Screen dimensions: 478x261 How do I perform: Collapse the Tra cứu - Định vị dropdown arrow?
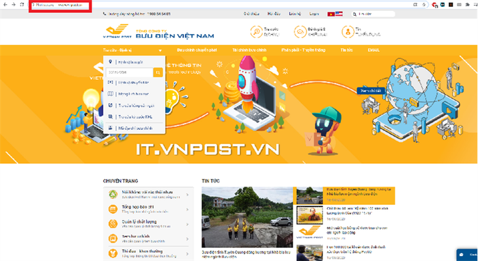pos(160,51)
